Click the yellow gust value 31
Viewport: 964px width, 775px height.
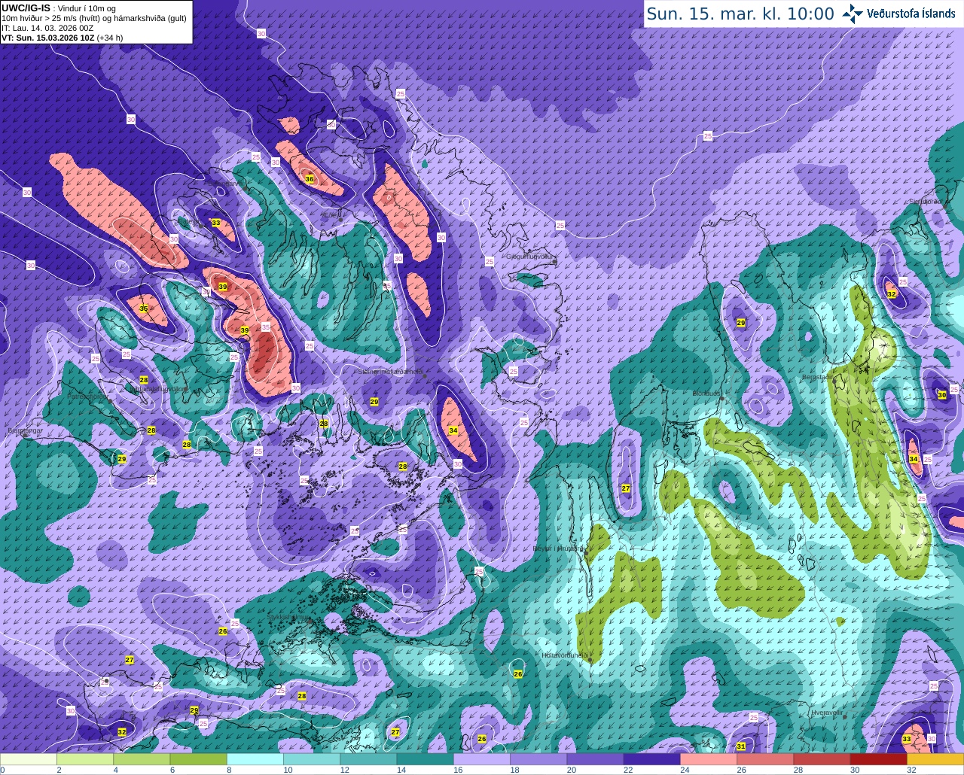(741, 746)
